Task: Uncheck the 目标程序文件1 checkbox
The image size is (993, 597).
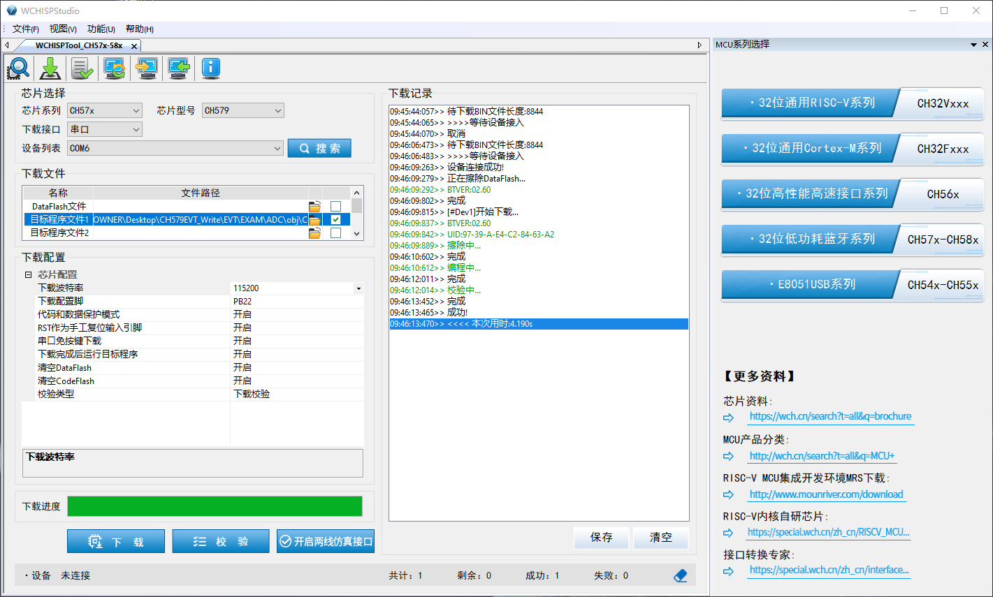Action: point(335,219)
